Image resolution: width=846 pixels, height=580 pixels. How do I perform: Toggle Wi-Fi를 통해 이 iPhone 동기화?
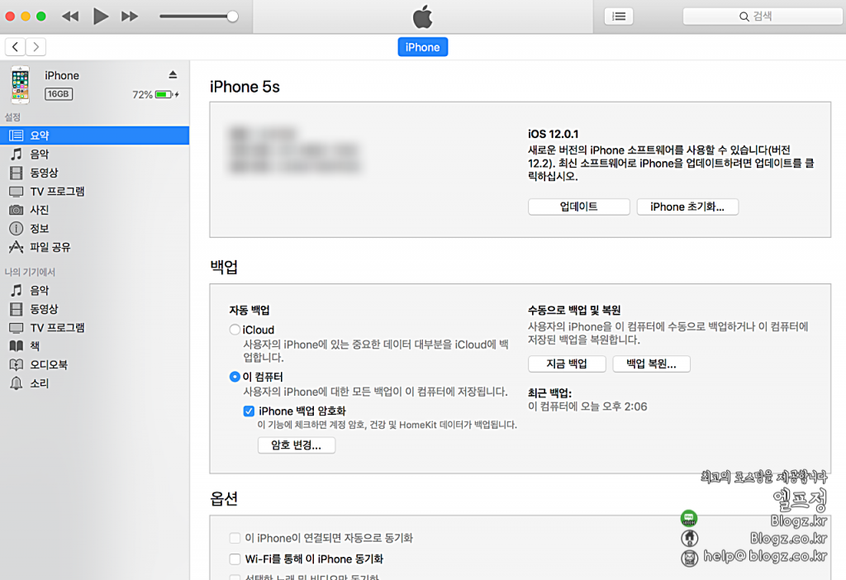click(x=235, y=559)
